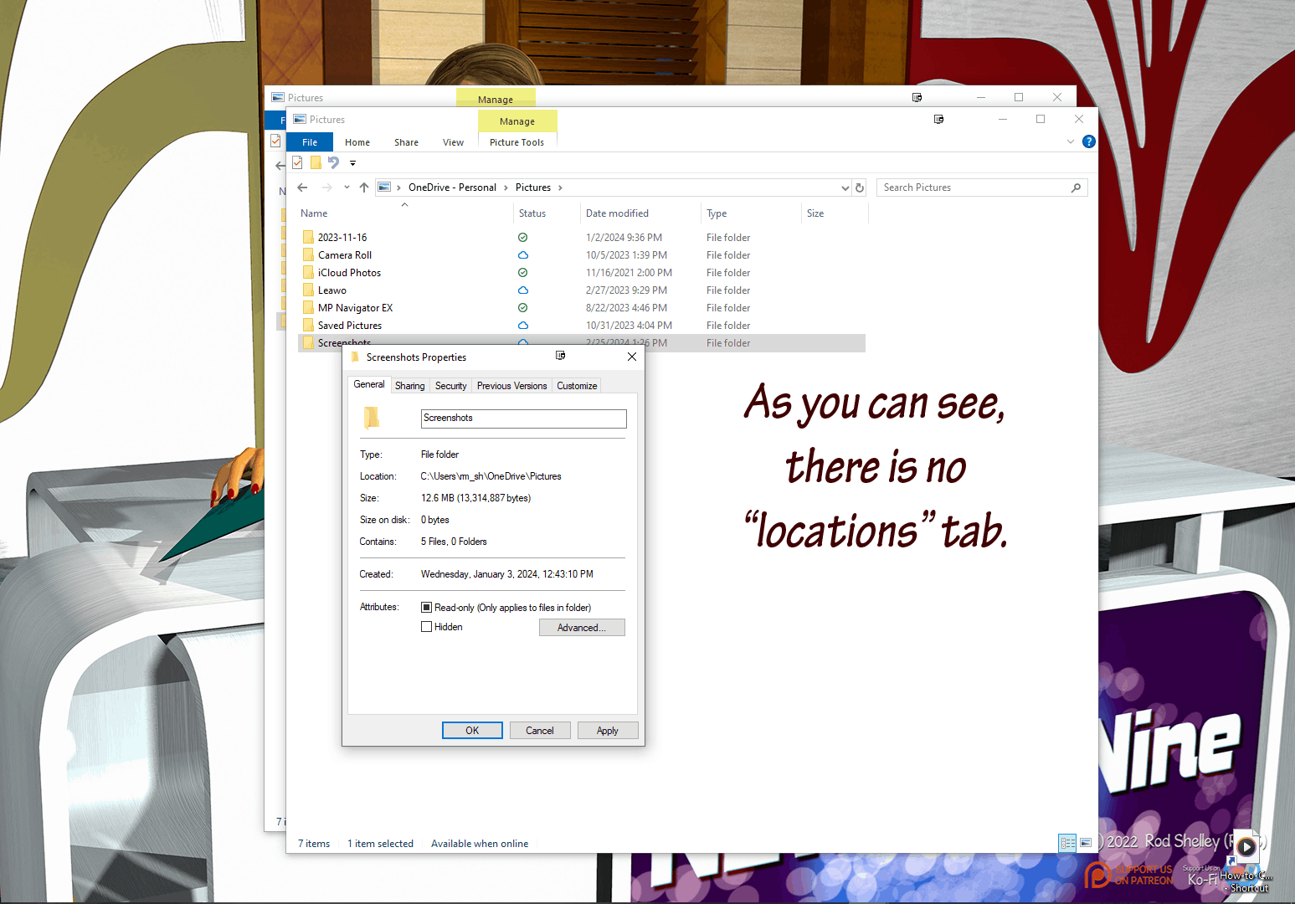Click synced status icon for MP Navigator EX
The height and width of the screenshot is (904, 1295).
click(x=523, y=308)
